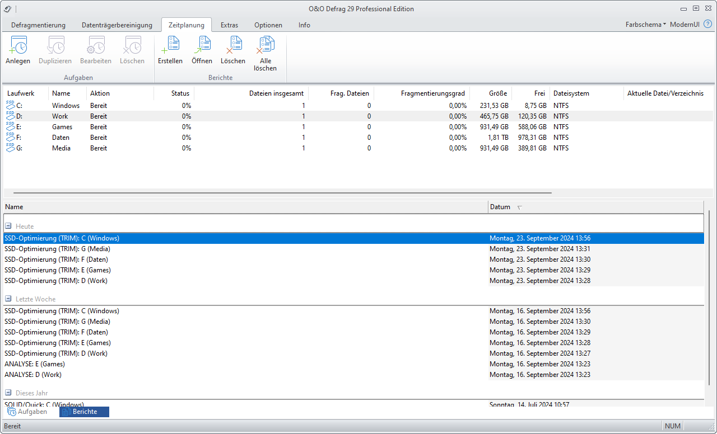Click the Frei column header
This screenshot has width=717, height=434.
coord(532,93)
